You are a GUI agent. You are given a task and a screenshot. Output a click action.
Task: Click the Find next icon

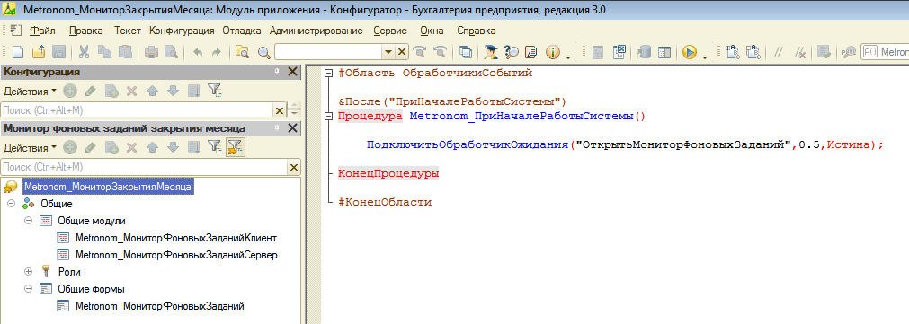pyautogui.click(x=419, y=52)
